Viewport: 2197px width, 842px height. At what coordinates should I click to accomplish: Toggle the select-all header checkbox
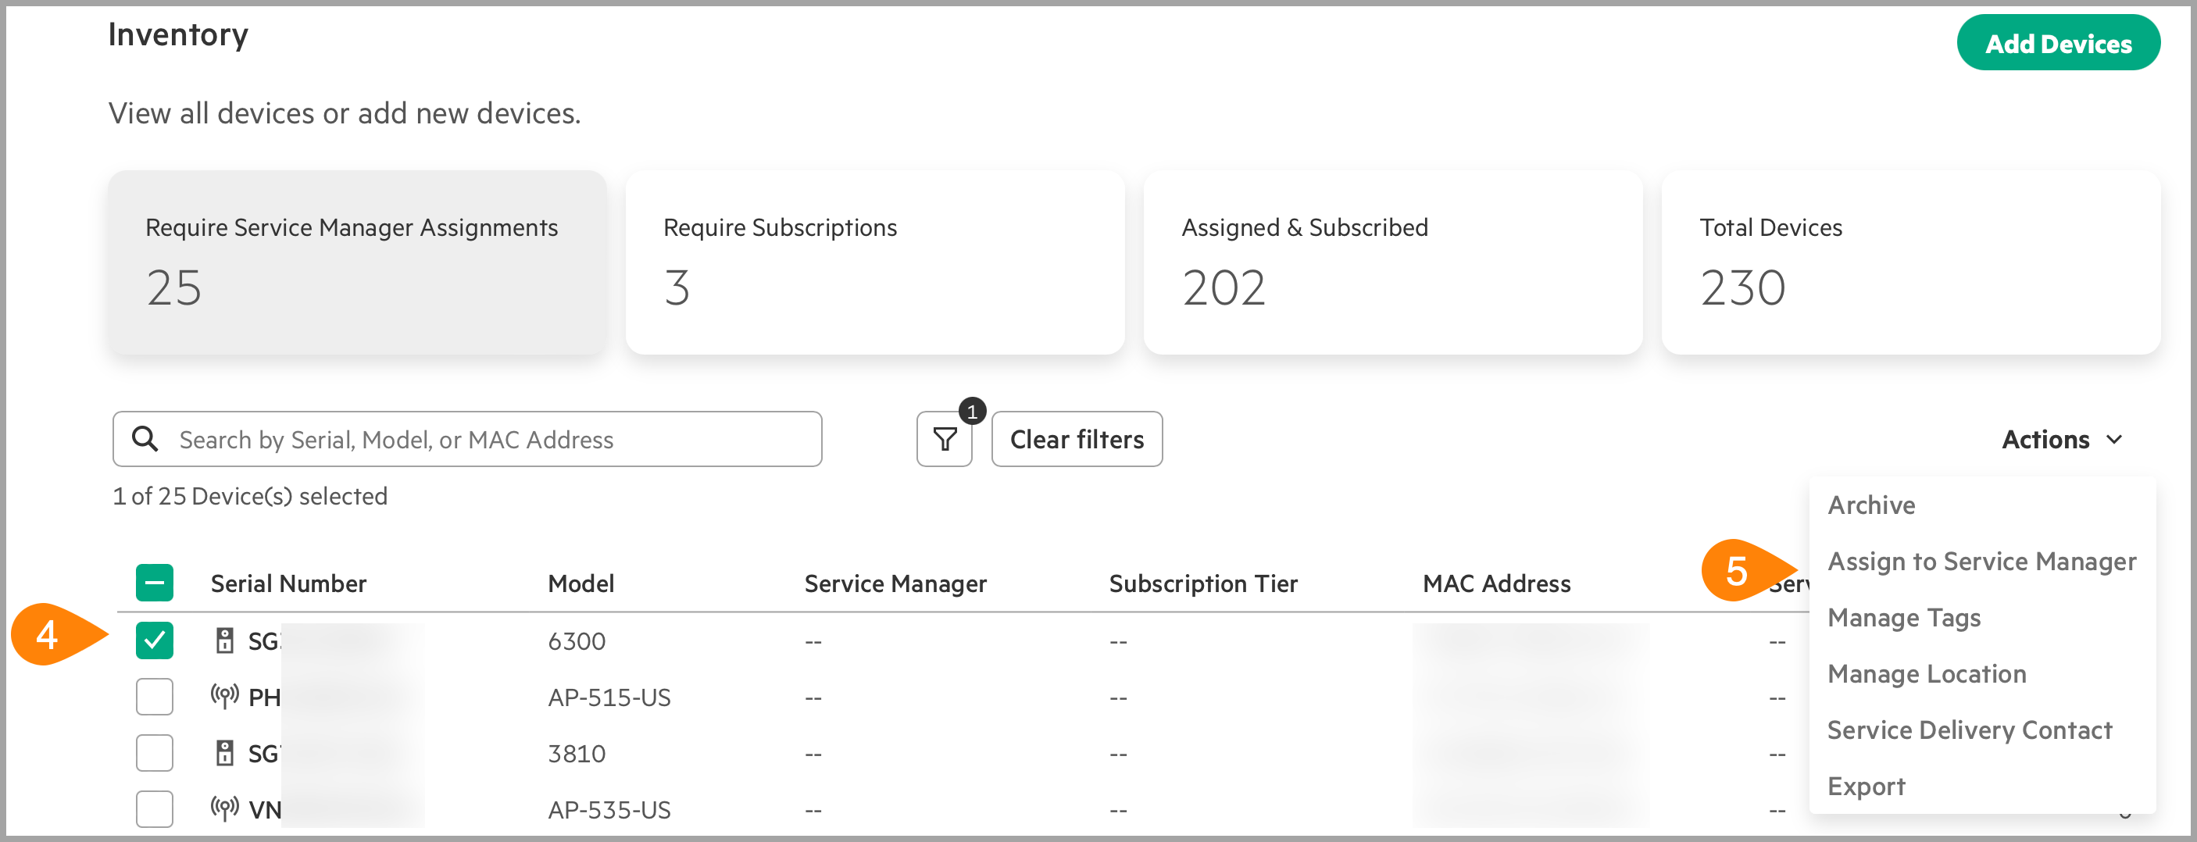coord(155,583)
